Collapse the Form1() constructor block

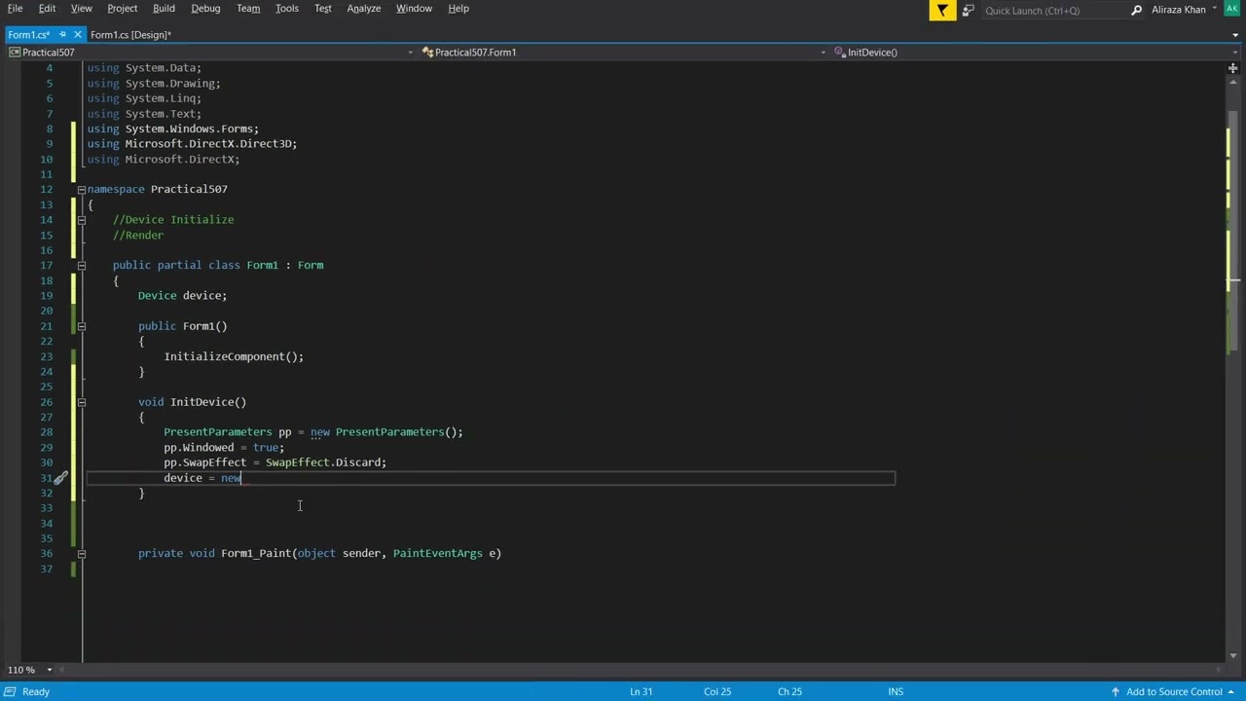(82, 326)
